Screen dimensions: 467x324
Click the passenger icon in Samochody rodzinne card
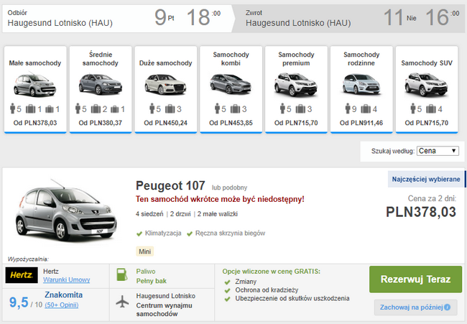[x=348, y=108]
